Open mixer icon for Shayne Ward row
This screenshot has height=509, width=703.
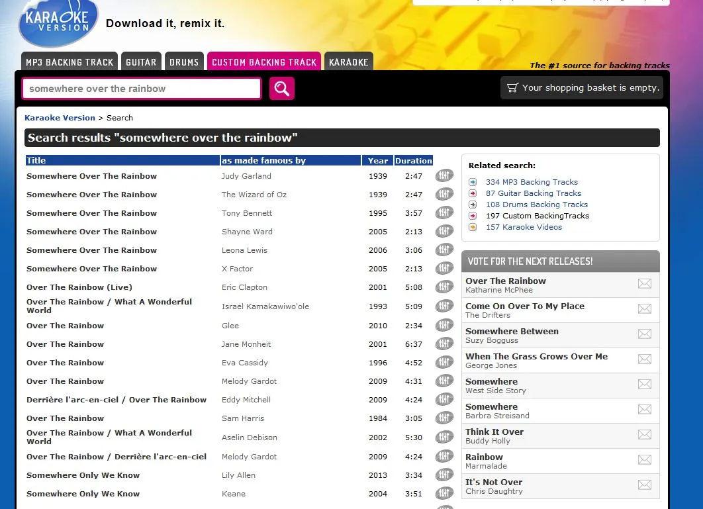coord(444,231)
